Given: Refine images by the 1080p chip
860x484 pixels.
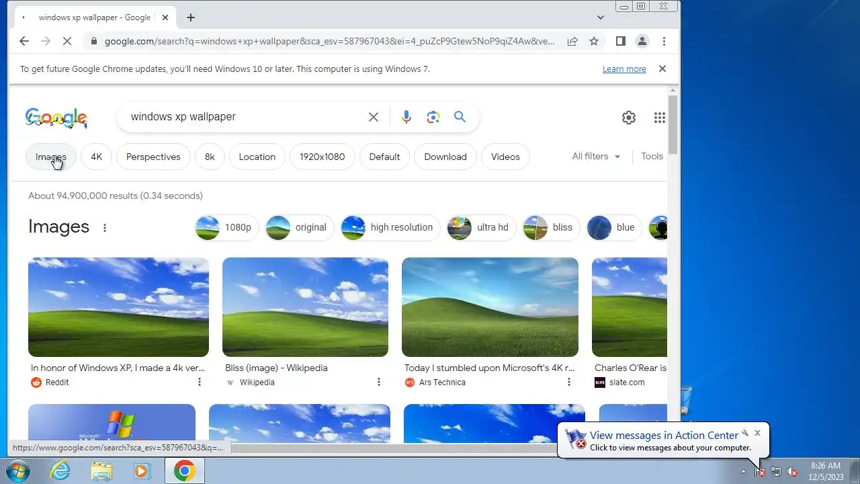Looking at the screenshot, I should (226, 227).
